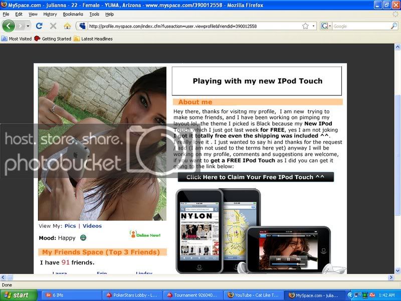Reload the page with the Refresh icon
This screenshot has width=401, height=301.
(x=39, y=26)
